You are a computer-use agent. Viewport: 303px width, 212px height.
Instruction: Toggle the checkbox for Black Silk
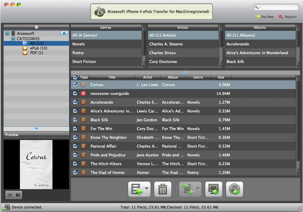(x=75, y=120)
